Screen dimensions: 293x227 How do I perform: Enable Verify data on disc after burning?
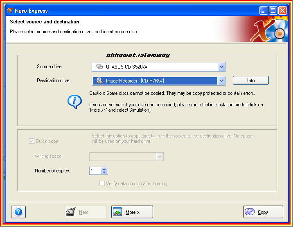[102, 183]
